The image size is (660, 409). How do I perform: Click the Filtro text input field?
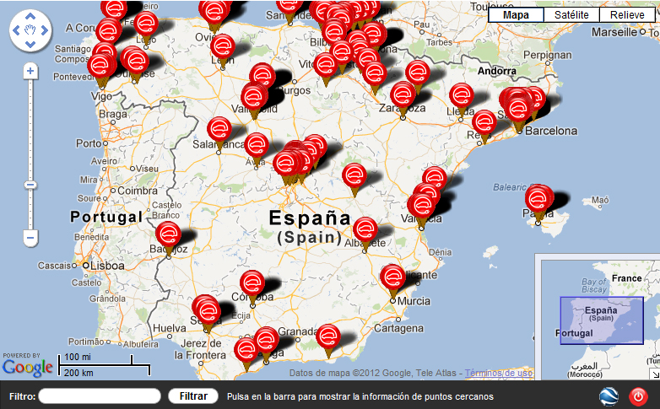(100, 396)
